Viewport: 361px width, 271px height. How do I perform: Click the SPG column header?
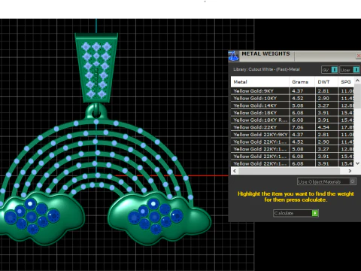(346, 82)
